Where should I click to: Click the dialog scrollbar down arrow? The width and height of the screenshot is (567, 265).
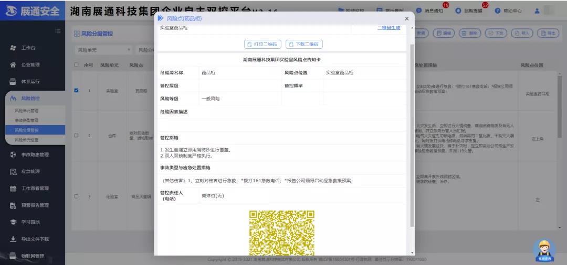pyautogui.click(x=412, y=253)
